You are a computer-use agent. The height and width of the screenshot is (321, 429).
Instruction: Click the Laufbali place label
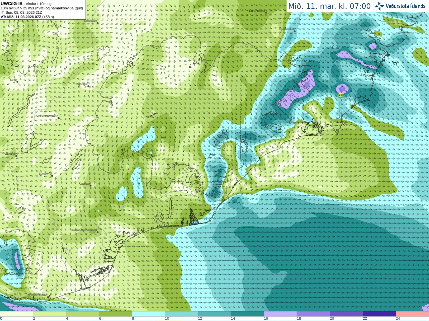[85, 184]
